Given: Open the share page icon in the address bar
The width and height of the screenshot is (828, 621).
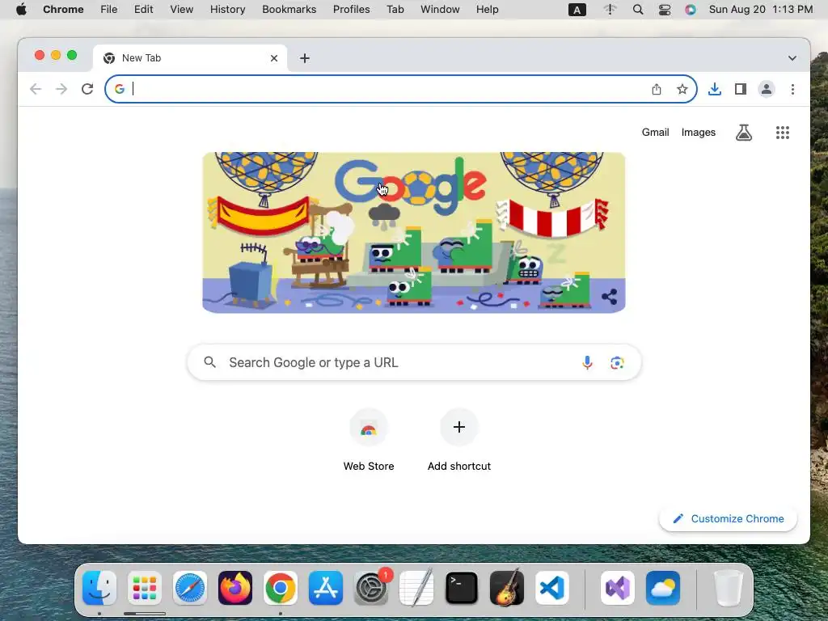Looking at the screenshot, I should [x=657, y=89].
